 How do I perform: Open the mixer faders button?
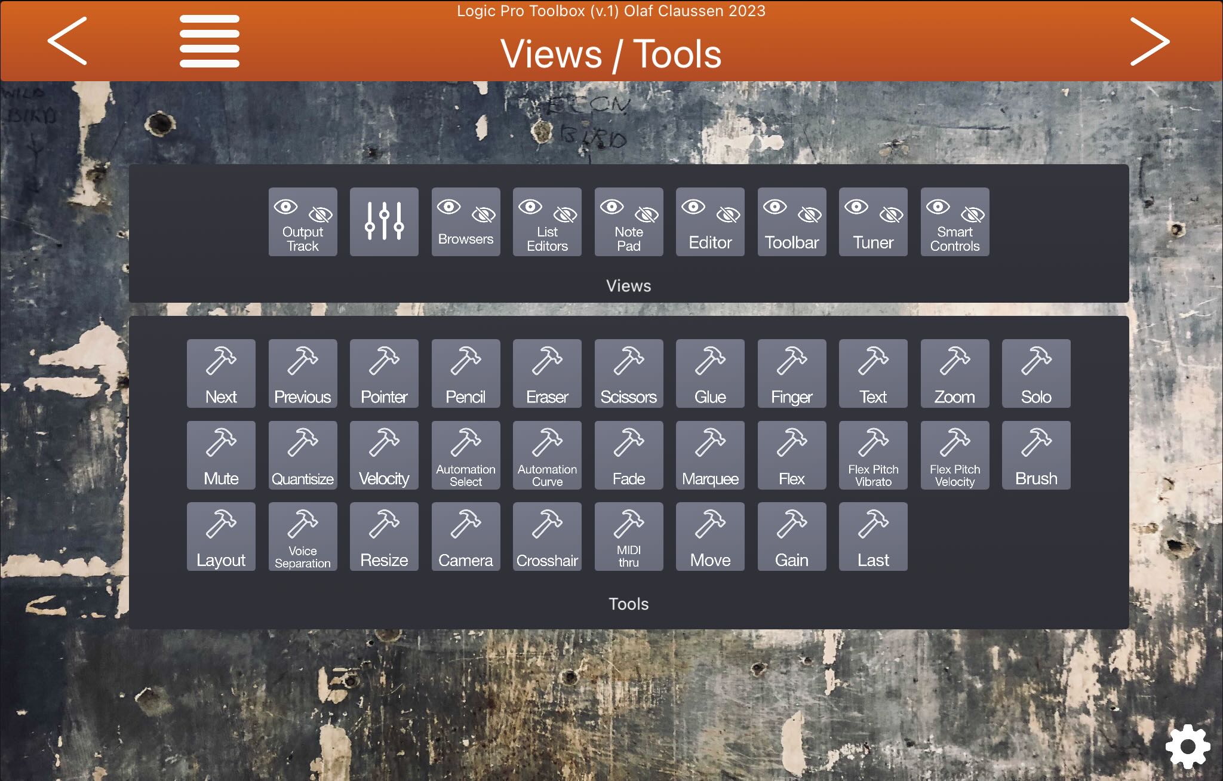(384, 222)
